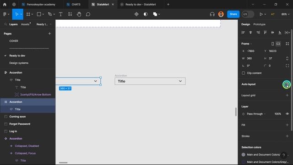Click the Share button

(233, 14)
